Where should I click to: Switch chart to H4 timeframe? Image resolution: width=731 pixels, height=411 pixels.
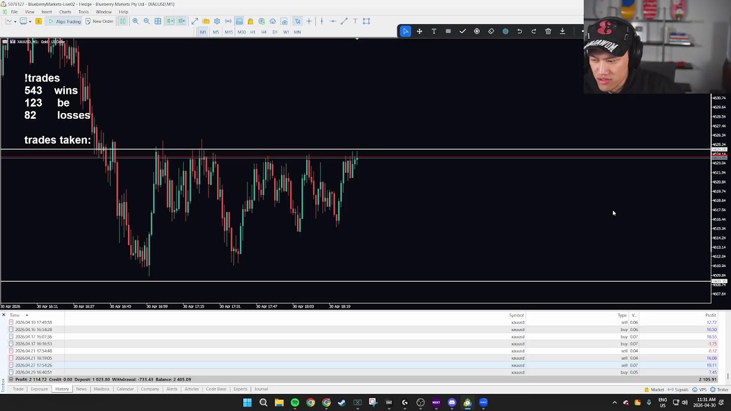coord(264,32)
